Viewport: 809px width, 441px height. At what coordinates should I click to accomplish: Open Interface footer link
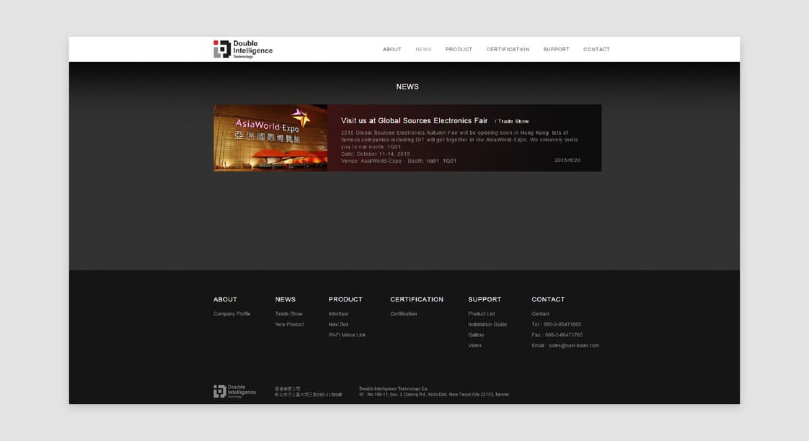click(338, 314)
